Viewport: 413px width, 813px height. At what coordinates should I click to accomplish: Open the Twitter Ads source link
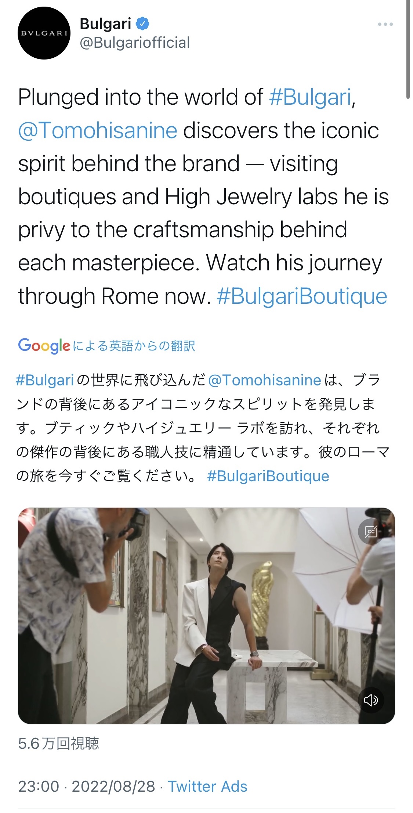[x=207, y=787]
